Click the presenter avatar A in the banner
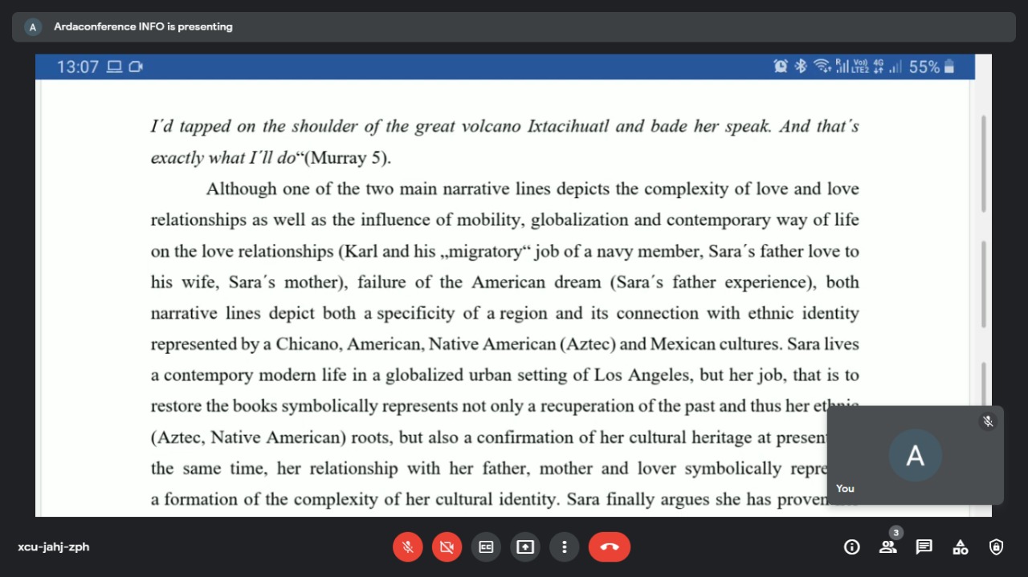 [33, 26]
